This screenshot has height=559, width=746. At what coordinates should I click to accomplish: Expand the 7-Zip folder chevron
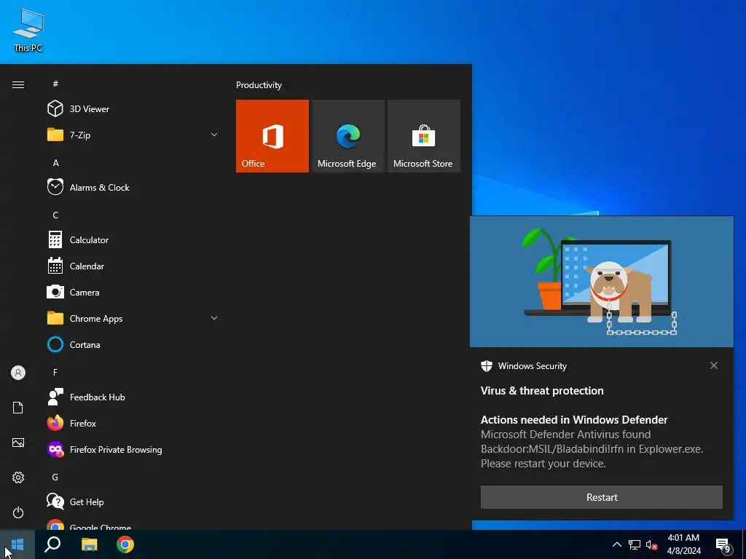214,135
